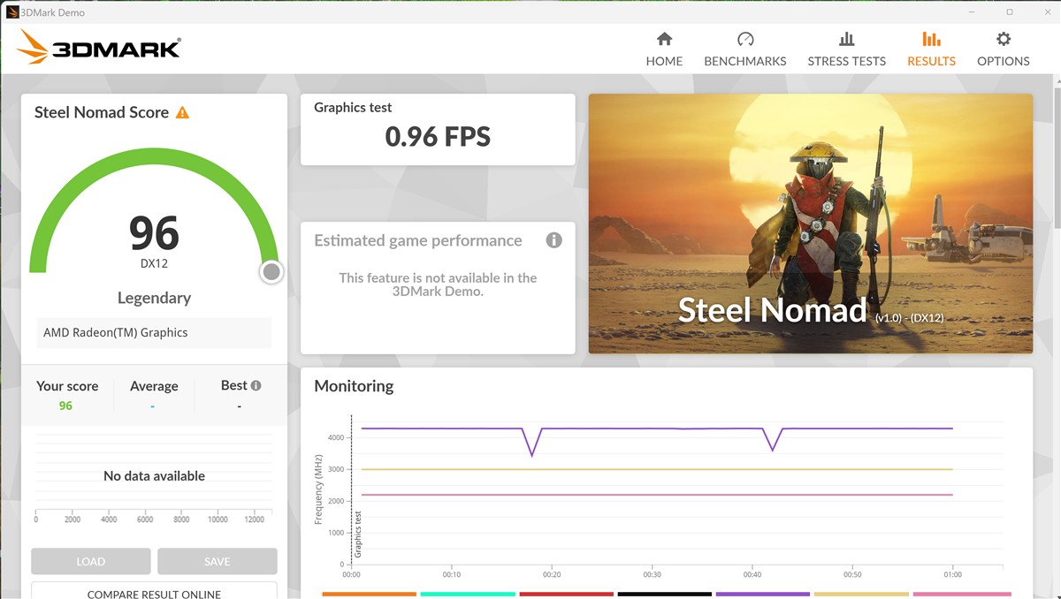This screenshot has width=1061, height=599.
Task: Click the Home house icon
Action: tap(664, 40)
